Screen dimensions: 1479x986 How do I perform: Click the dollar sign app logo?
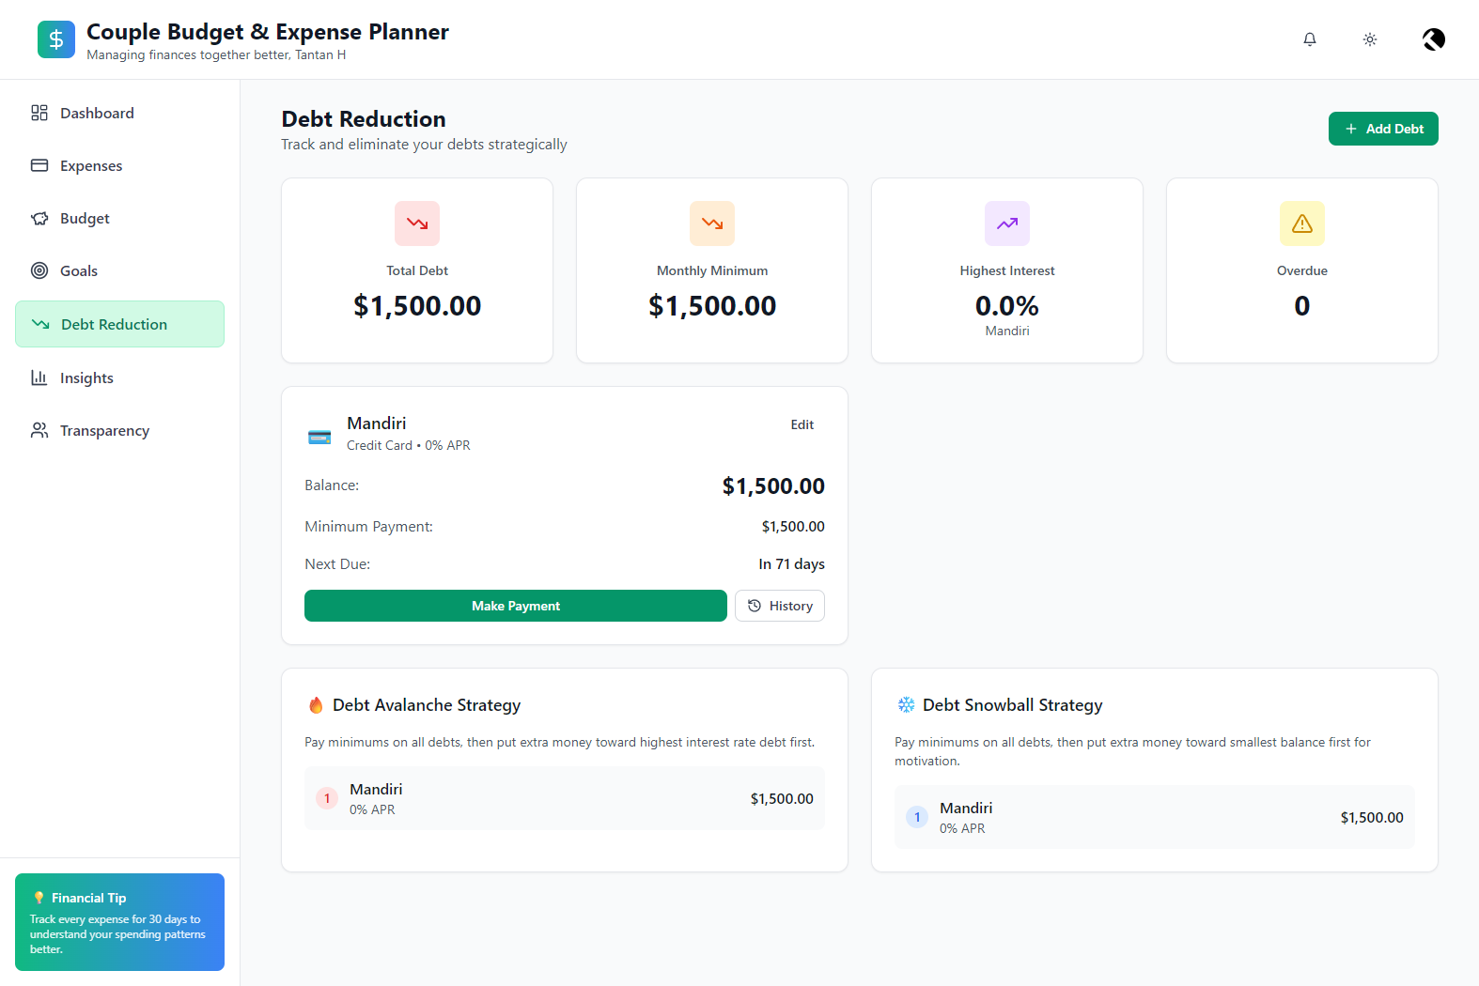tap(56, 39)
